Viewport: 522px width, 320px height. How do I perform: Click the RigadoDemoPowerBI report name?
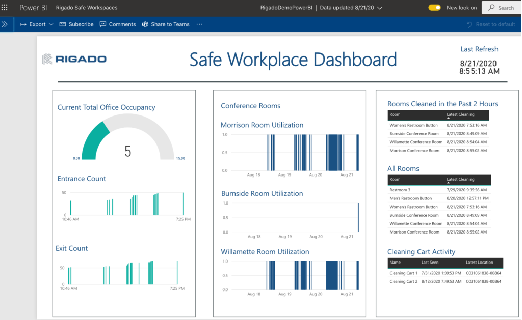[x=286, y=7]
